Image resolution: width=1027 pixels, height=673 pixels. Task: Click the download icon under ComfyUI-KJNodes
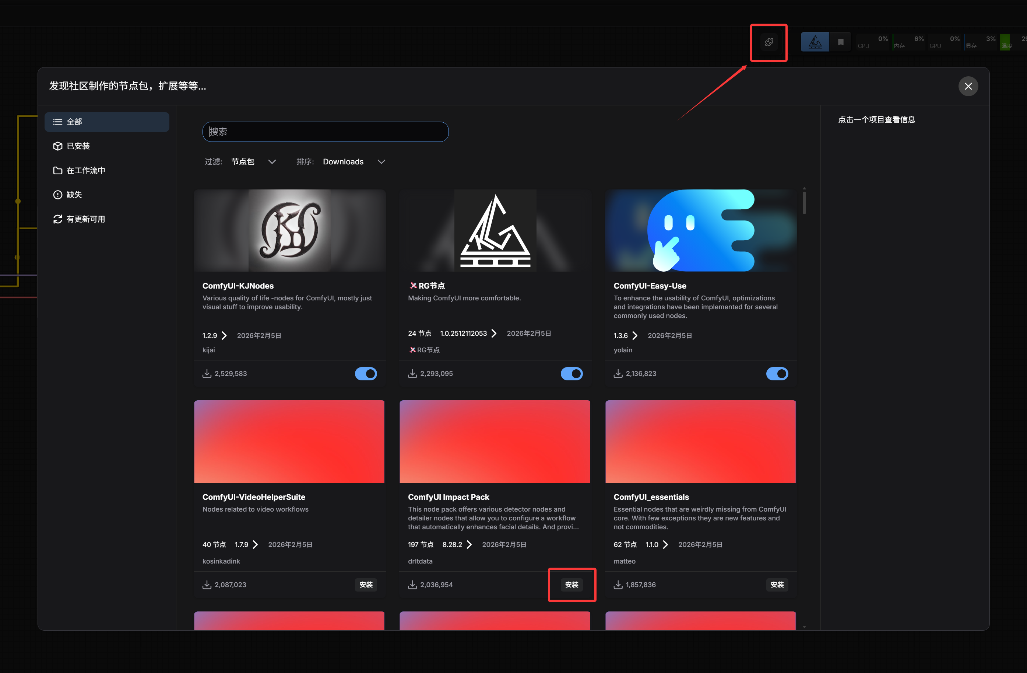click(207, 374)
